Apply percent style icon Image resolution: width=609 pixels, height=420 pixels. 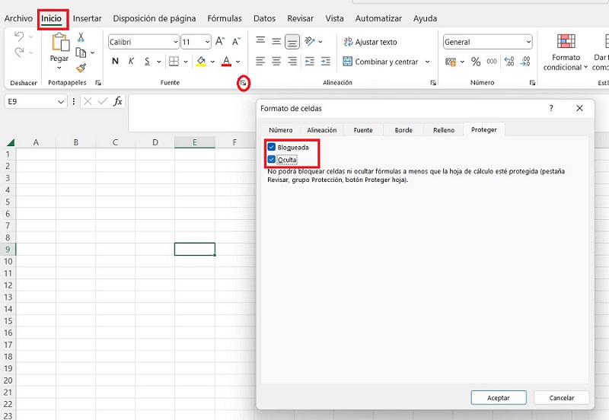coord(476,62)
